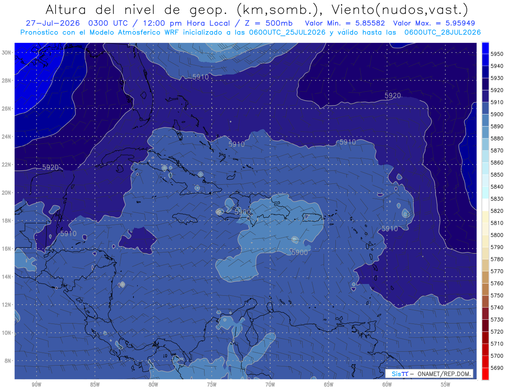Click the 5850 legend value
Viewport: 505px width, 390px height.
click(497, 175)
